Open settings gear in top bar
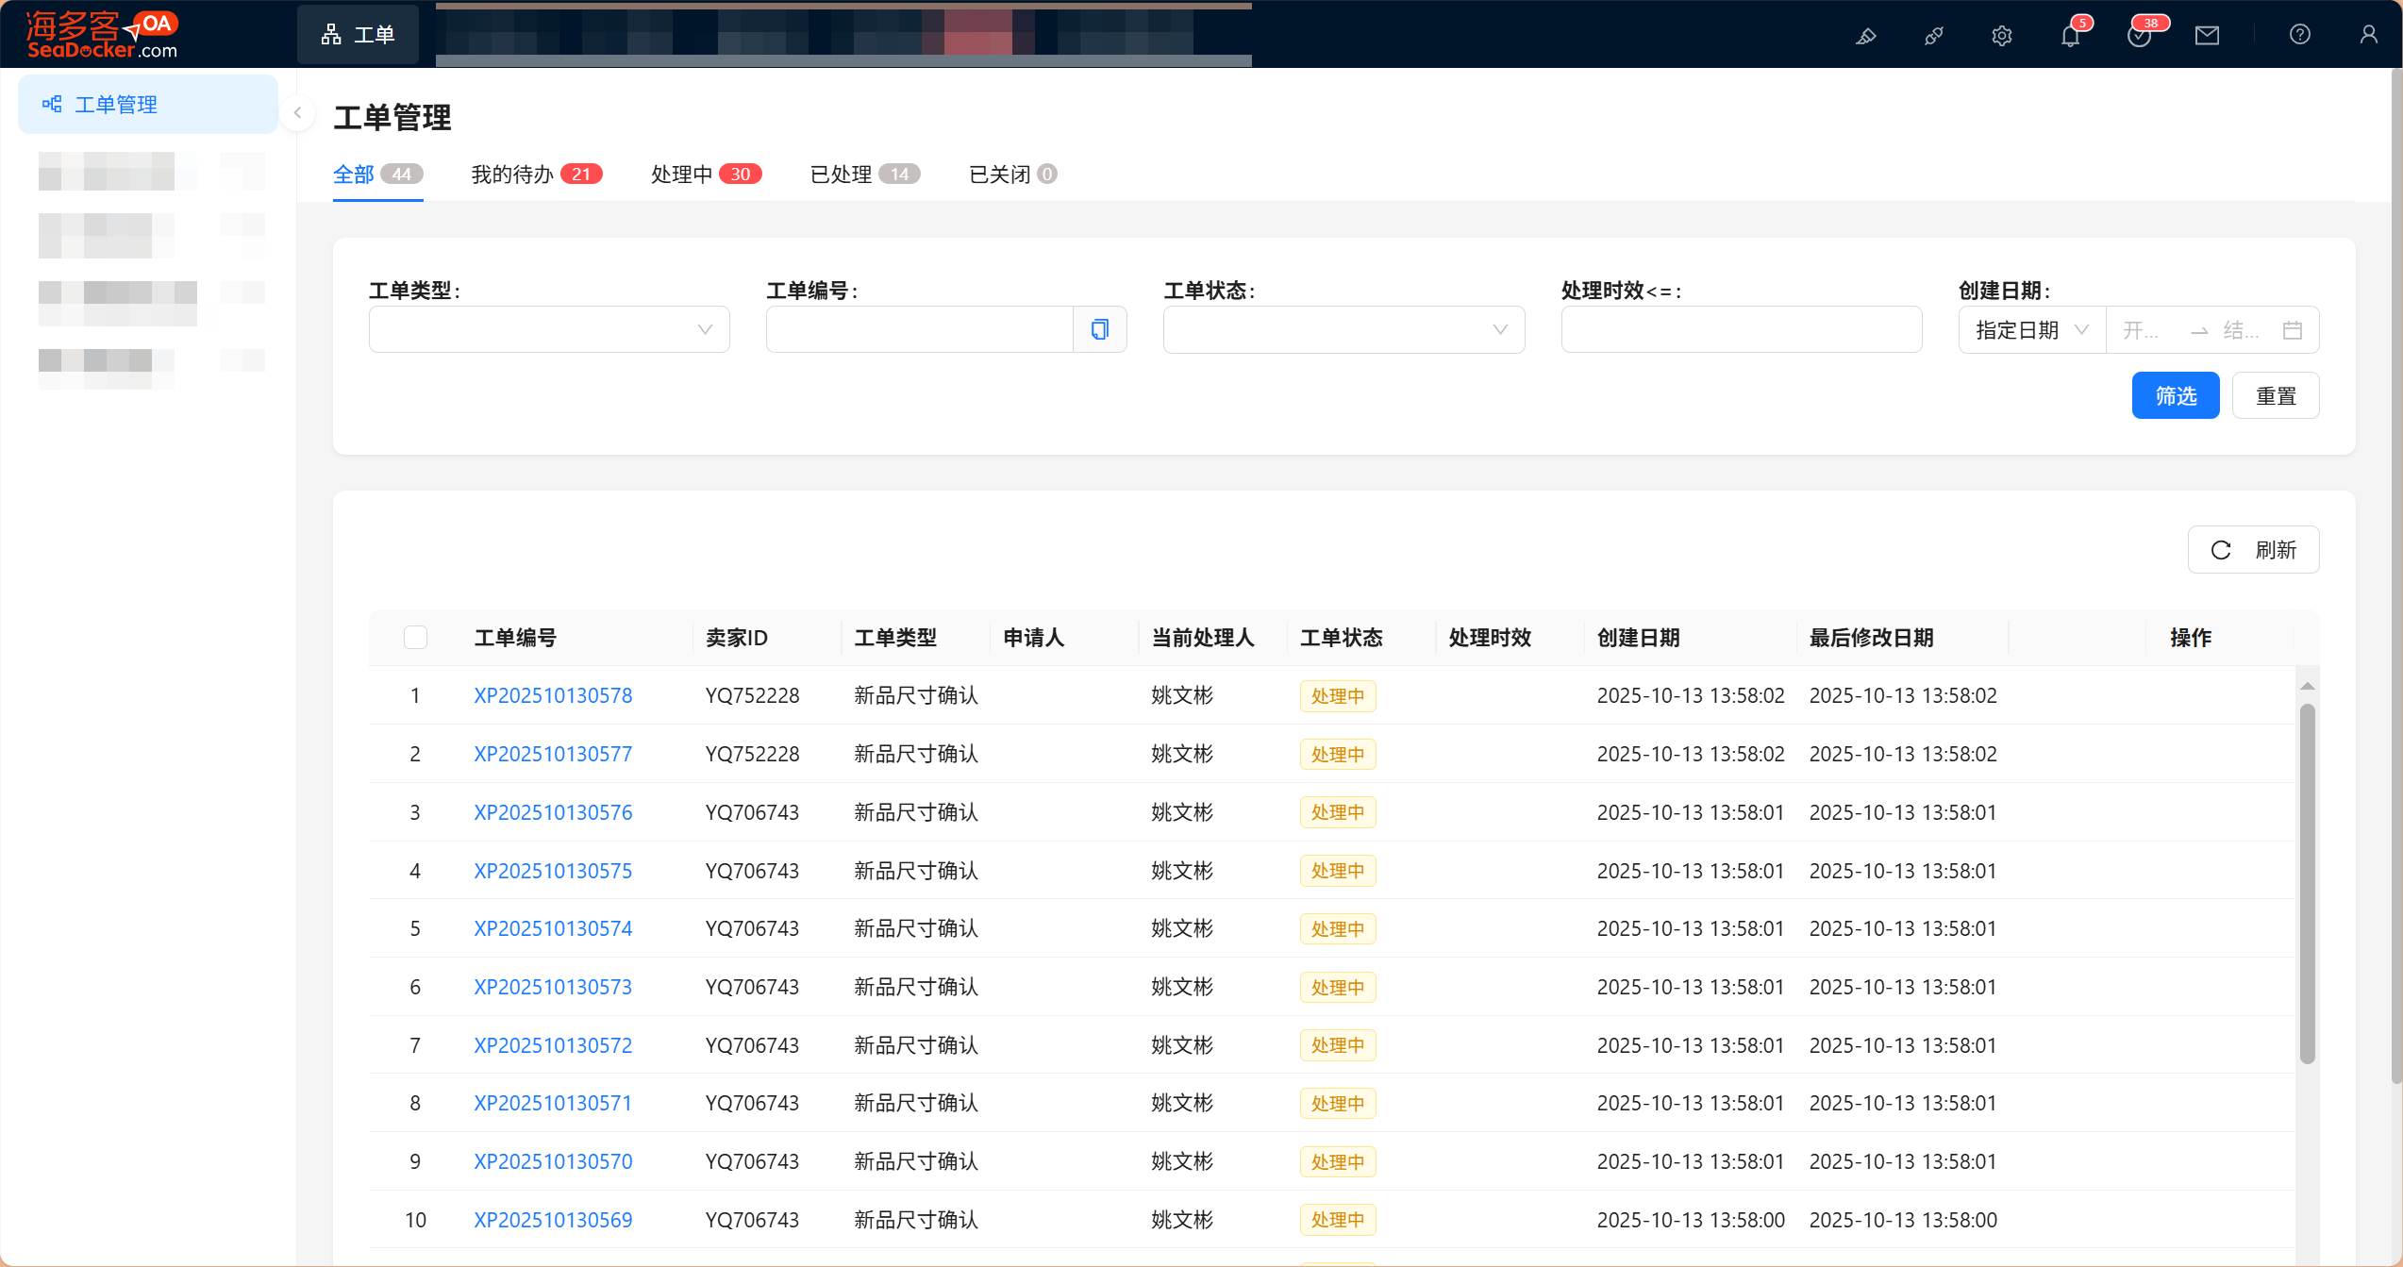Viewport: 2403px width, 1267px height. click(2001, 36)
